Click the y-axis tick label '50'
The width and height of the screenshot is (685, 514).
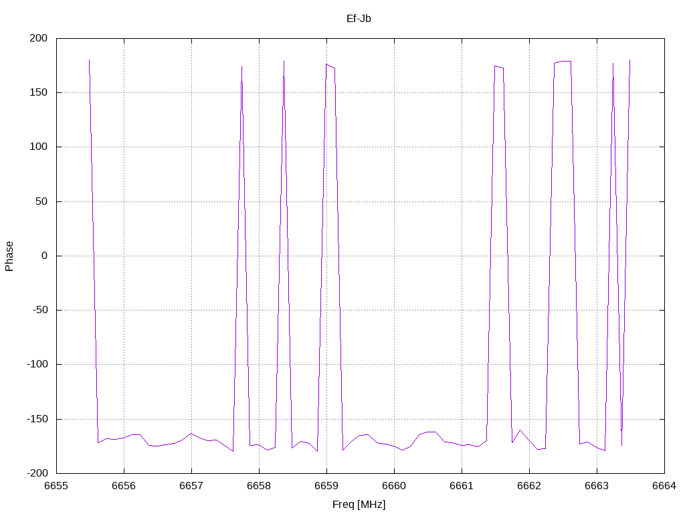click(41, 201)
